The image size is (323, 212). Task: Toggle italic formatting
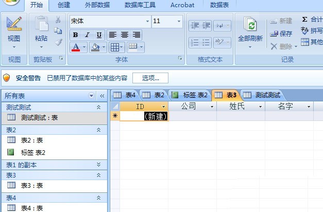click(87, 35)
